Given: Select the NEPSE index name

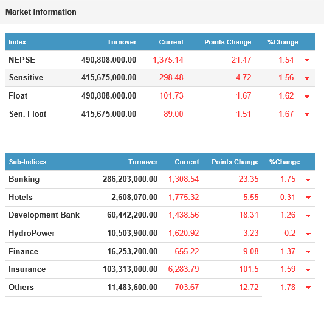Looking at the screenshot, I should 22,60.
